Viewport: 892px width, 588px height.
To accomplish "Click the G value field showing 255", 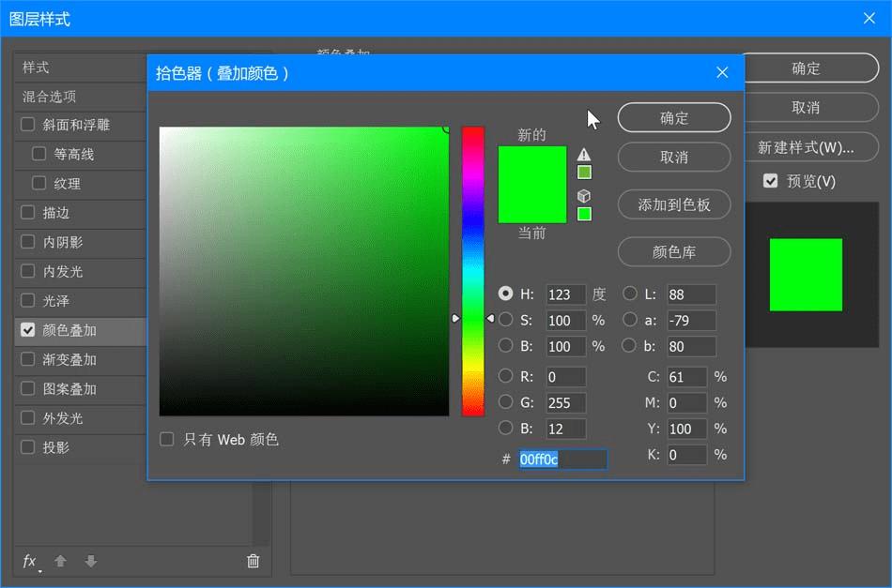I will point(565,403).
